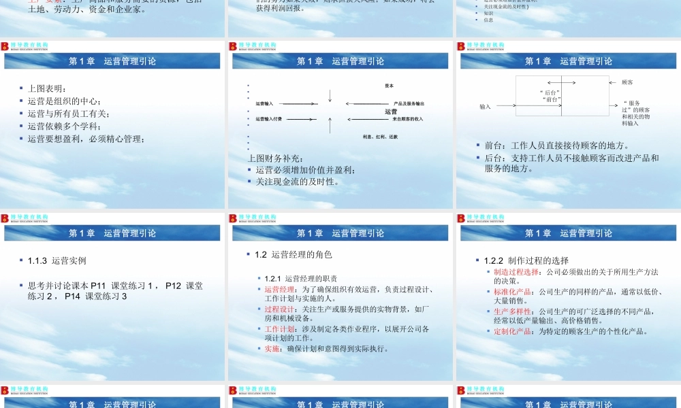This screenshot has width=681, height=408.
Task: Click the red term 生产多样性
Action: point(512,311)
